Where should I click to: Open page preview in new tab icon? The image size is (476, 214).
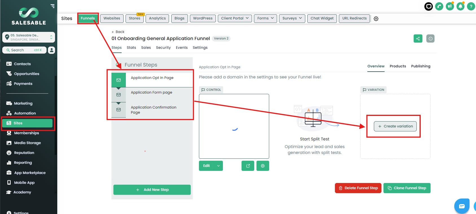(248, 166)
